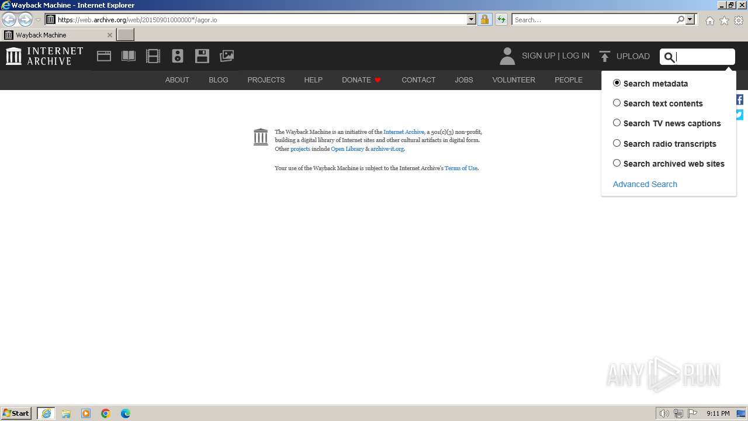748x421 pixels.
Task: Click the Refresh page icon
Action: 501,19
